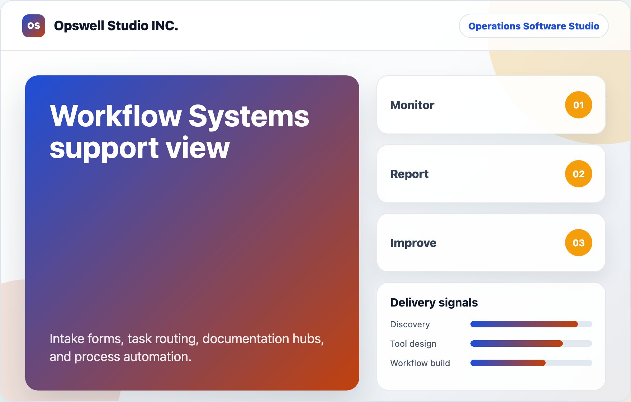The height and width of the screenshot is (402, 631).
Task: Click the orange 03 badge
Action: pyautogui.click(x=578, y=243)
